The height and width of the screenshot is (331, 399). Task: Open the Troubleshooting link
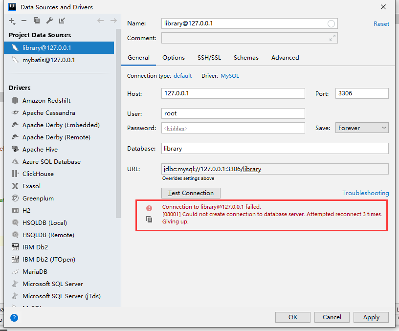365,193
